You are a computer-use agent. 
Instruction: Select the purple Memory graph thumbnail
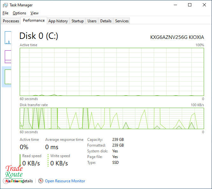8,56
